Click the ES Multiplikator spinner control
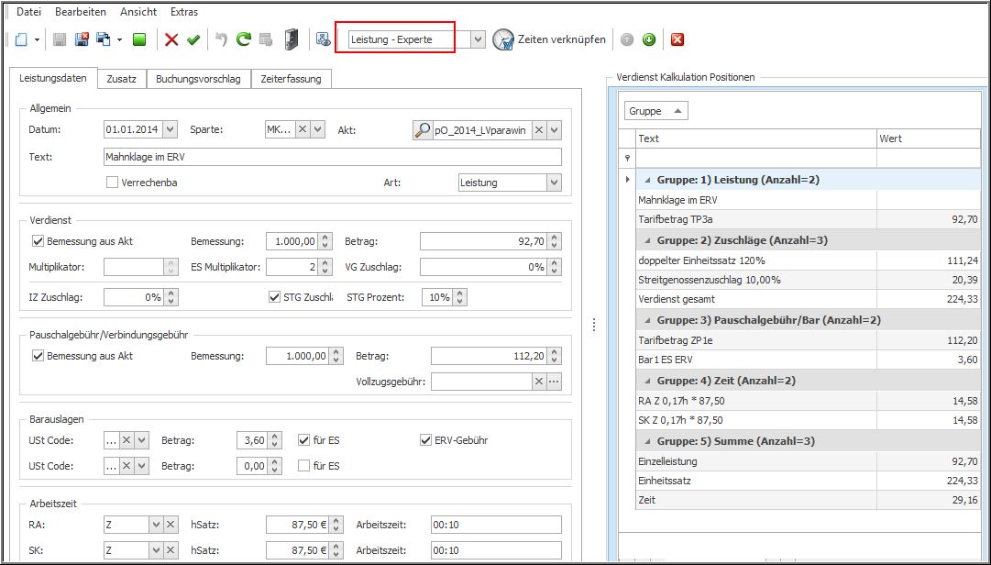The image size is (991, 565). coord(325,268)
